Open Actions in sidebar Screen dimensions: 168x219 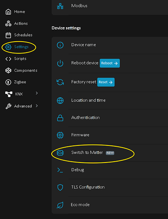coord(21,24)
